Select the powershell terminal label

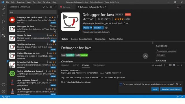(157, 65)
